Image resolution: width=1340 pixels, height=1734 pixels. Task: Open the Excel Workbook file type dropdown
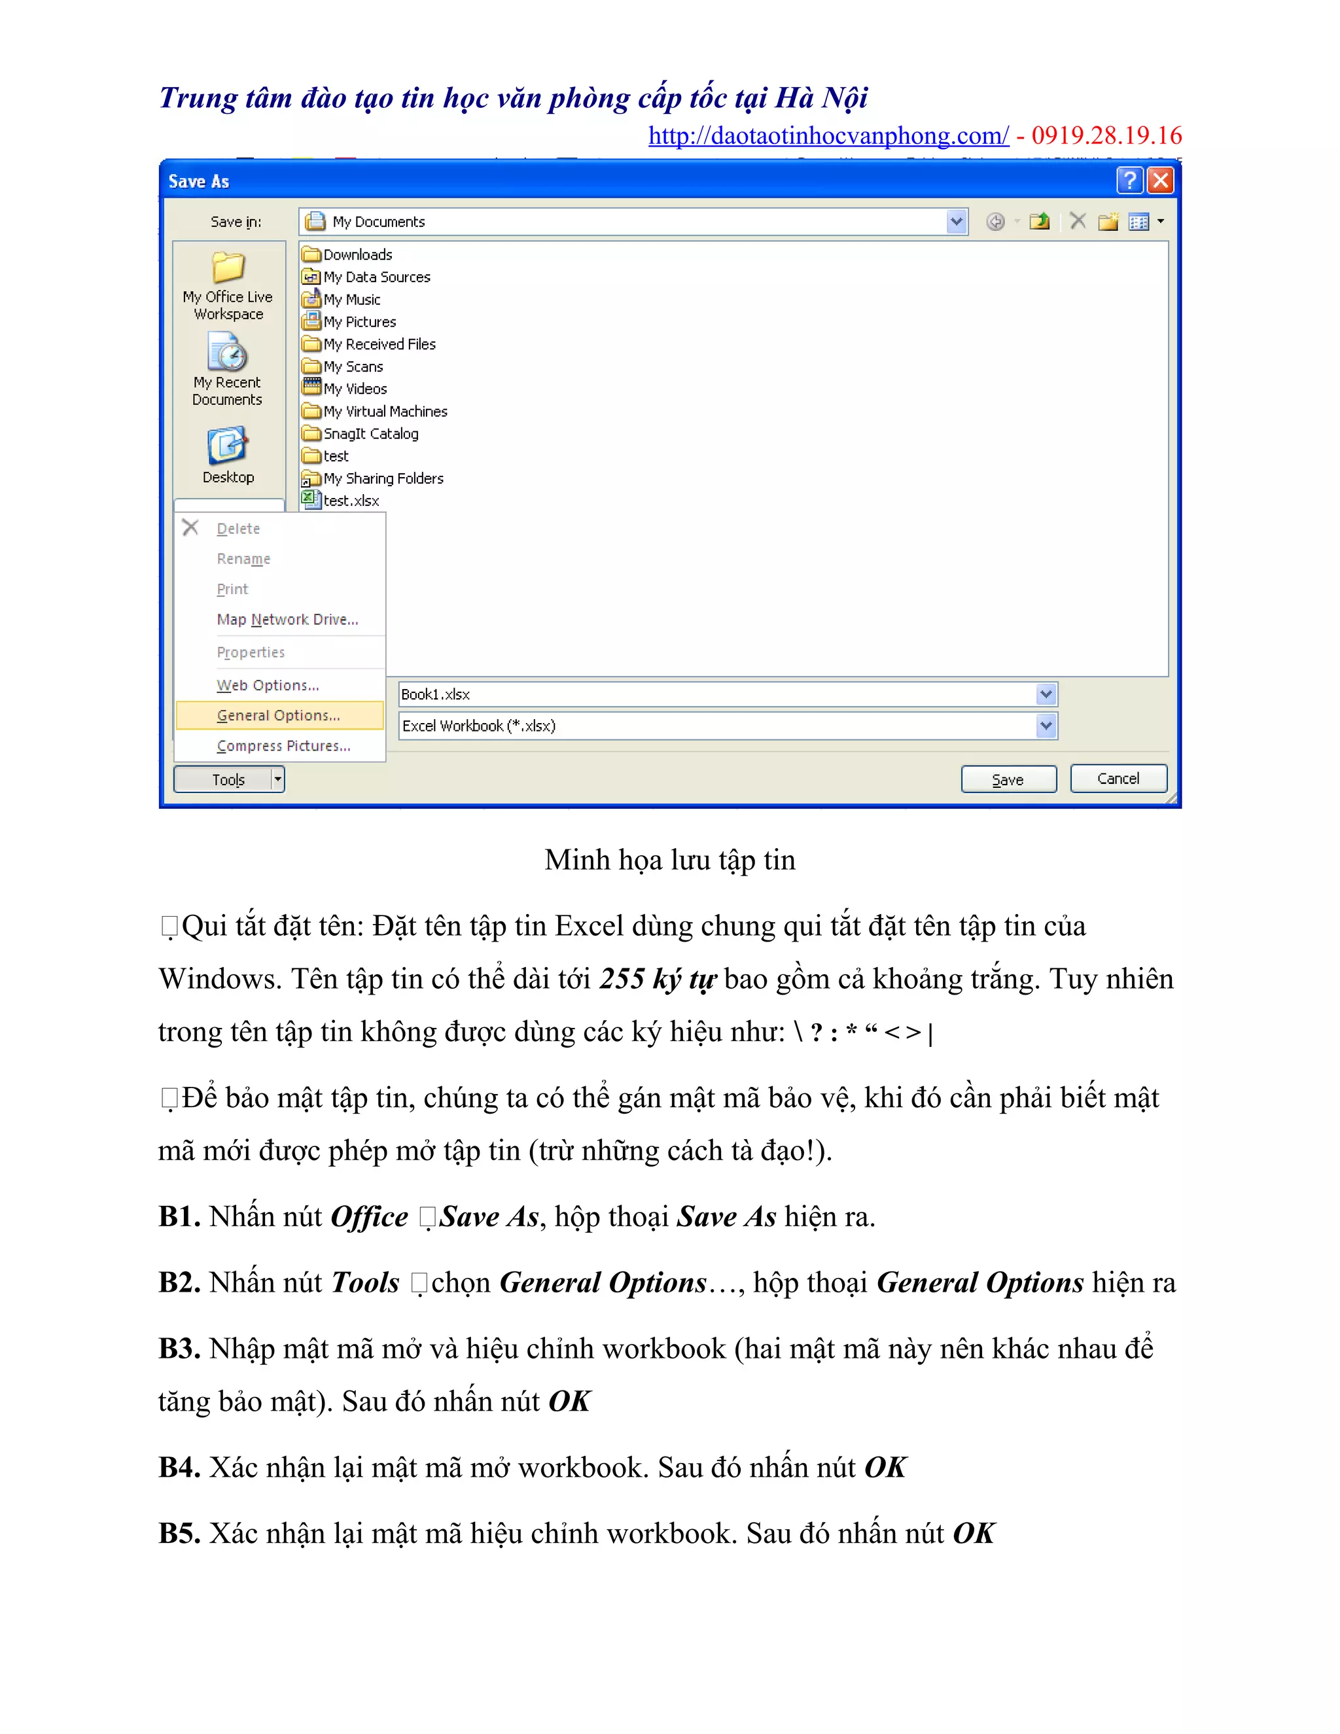pyautogui.click(x=1046, y=726)
